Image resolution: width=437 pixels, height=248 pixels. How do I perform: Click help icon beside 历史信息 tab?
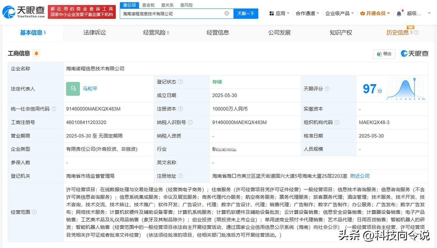pos(416,33)
